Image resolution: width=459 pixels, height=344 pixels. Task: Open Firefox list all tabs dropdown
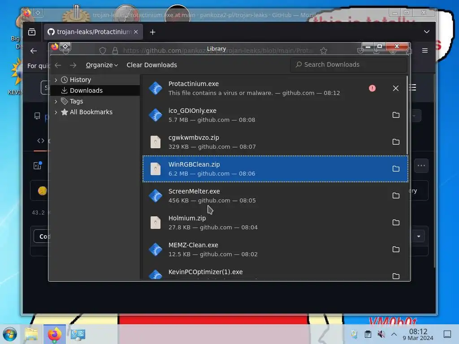(x=427, y=32)
